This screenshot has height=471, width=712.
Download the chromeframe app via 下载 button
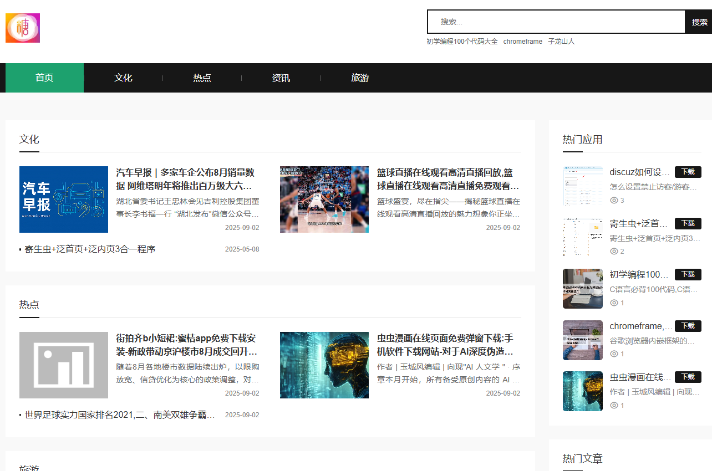pyautogui.click(x=688, y=326)
